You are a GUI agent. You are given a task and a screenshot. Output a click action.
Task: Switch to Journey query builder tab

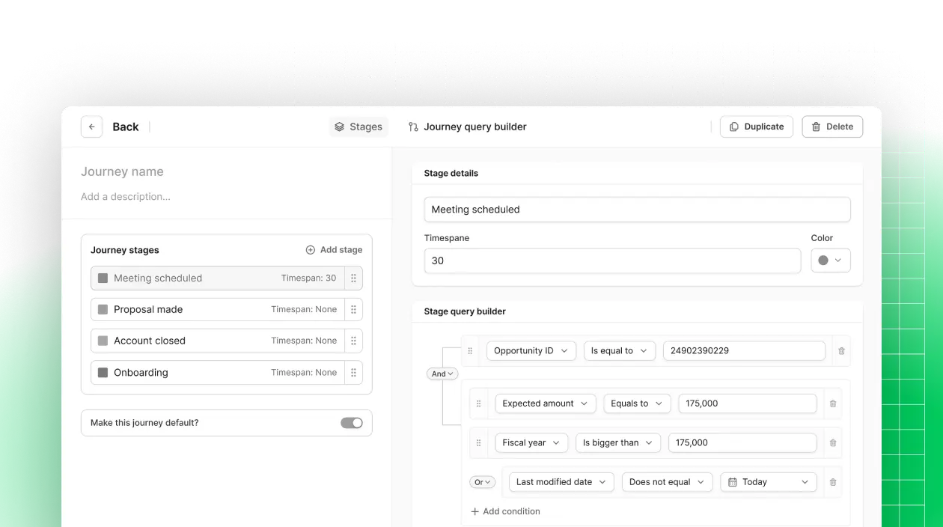tap(467, 127)
